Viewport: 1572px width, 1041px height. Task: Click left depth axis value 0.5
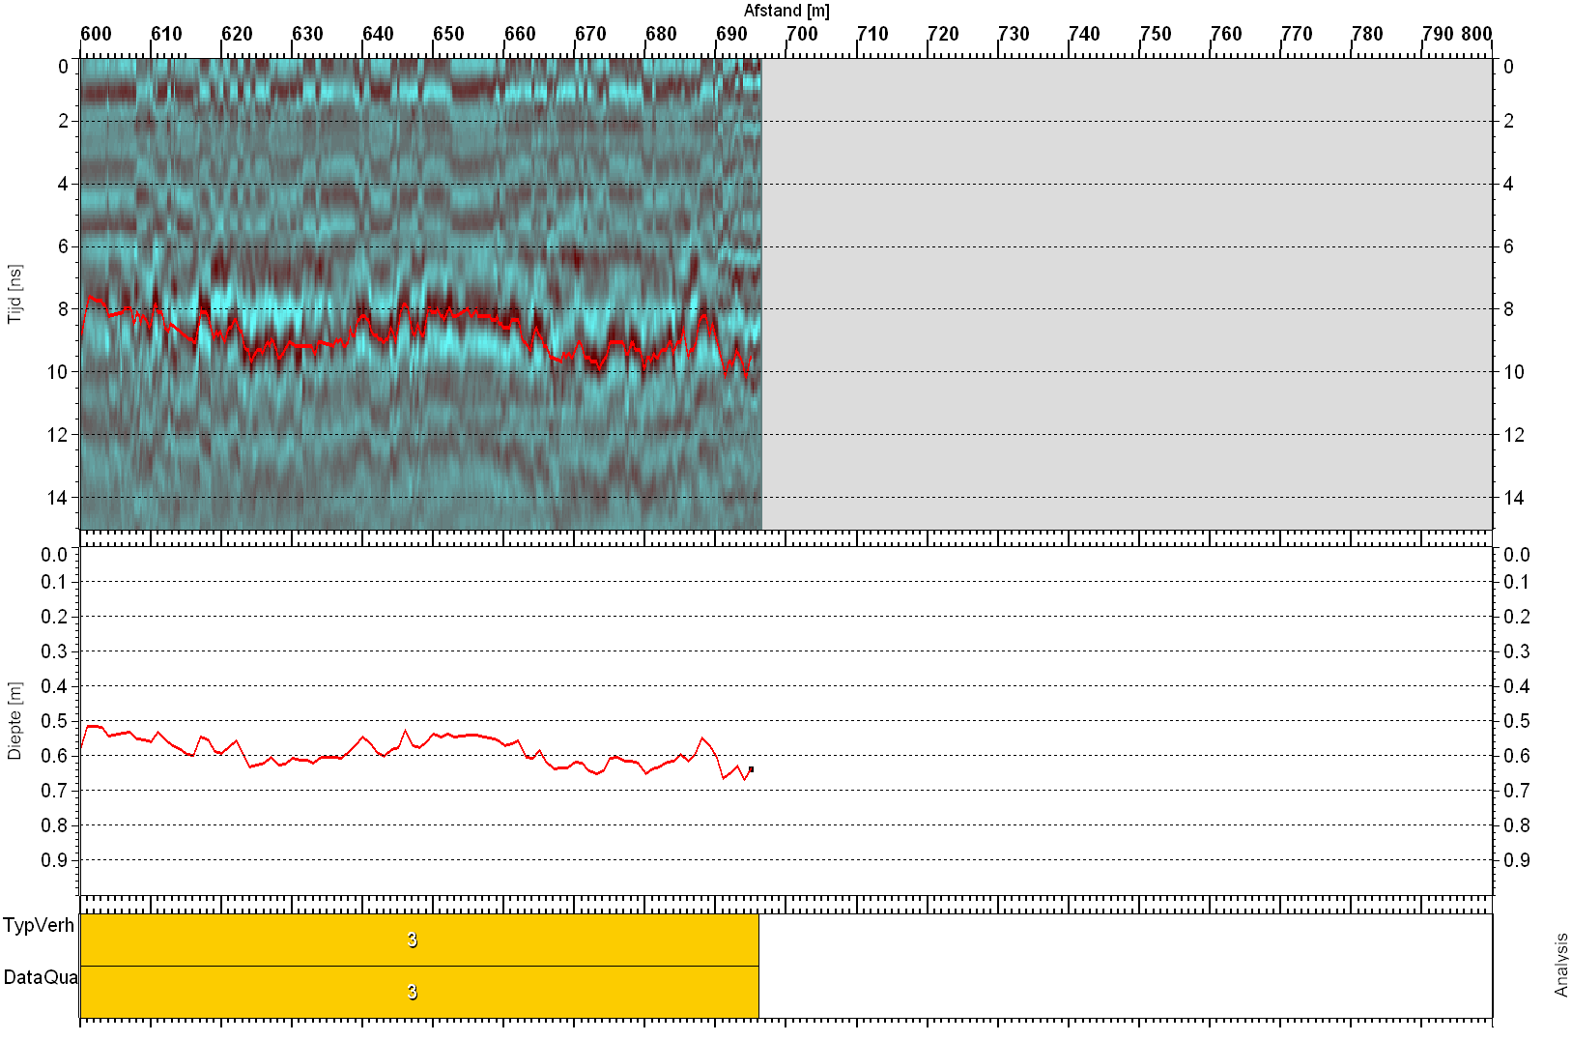point(54,721)
